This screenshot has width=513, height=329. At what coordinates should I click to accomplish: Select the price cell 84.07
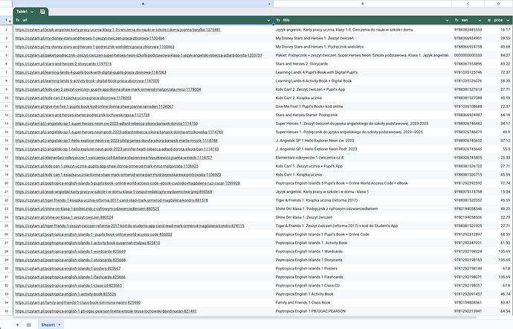click(499, 55)
